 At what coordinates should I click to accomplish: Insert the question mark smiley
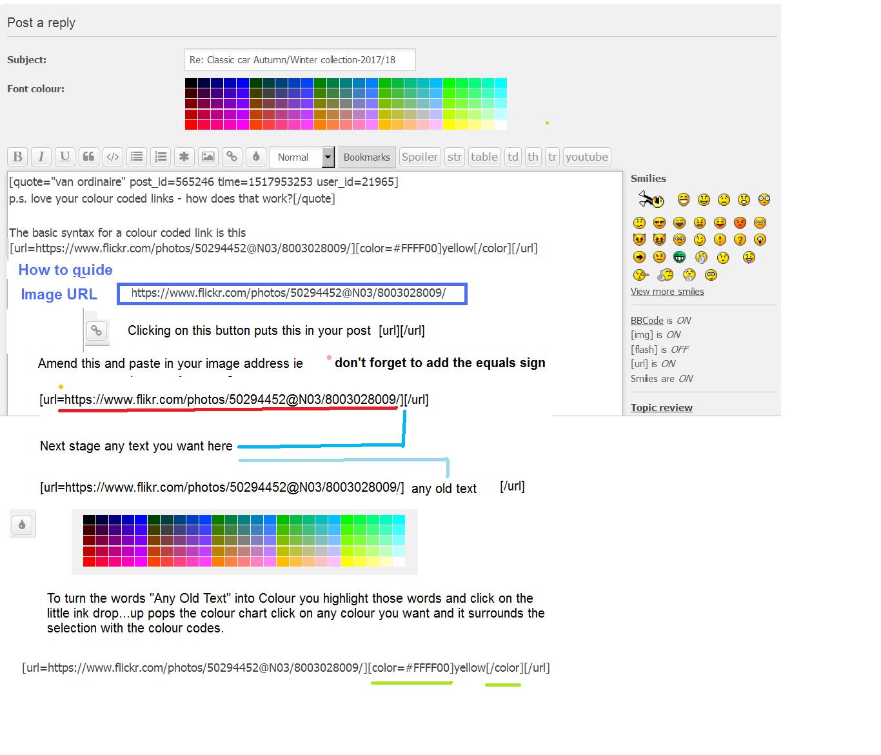(x=740, y=239)
